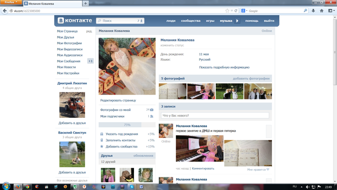
Task: Click the RU language indicator in tray
Action: pyautogui.click(x=295, y=186)
